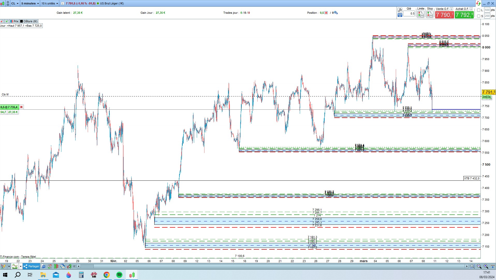Enable the L limit points checkbox
Viewport: 496px width, 280px height.
(479, 10)
